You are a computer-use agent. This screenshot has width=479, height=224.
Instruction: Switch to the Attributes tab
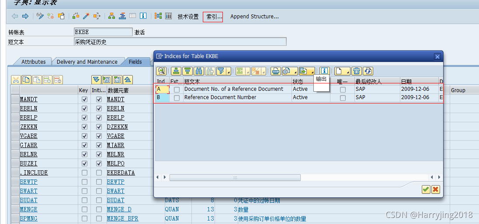[33, 62]
